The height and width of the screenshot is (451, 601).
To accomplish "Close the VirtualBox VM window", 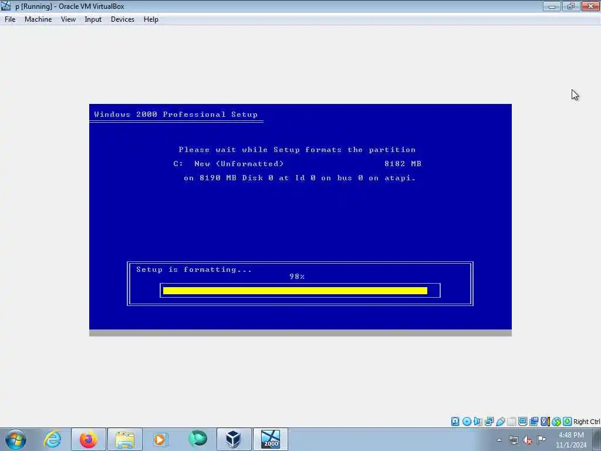I will pyautogui.click(x=590, y=6).
